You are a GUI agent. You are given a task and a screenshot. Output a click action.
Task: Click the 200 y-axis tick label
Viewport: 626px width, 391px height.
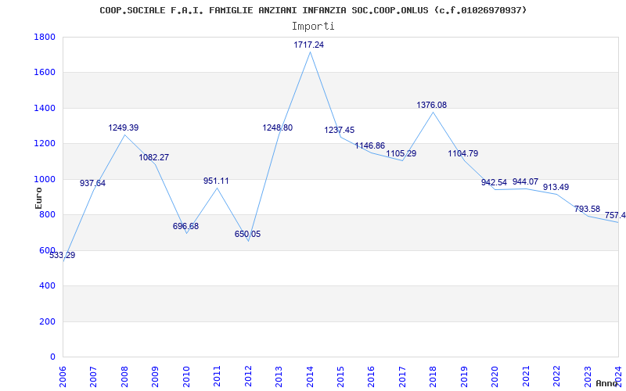click(x=47, y=322)
